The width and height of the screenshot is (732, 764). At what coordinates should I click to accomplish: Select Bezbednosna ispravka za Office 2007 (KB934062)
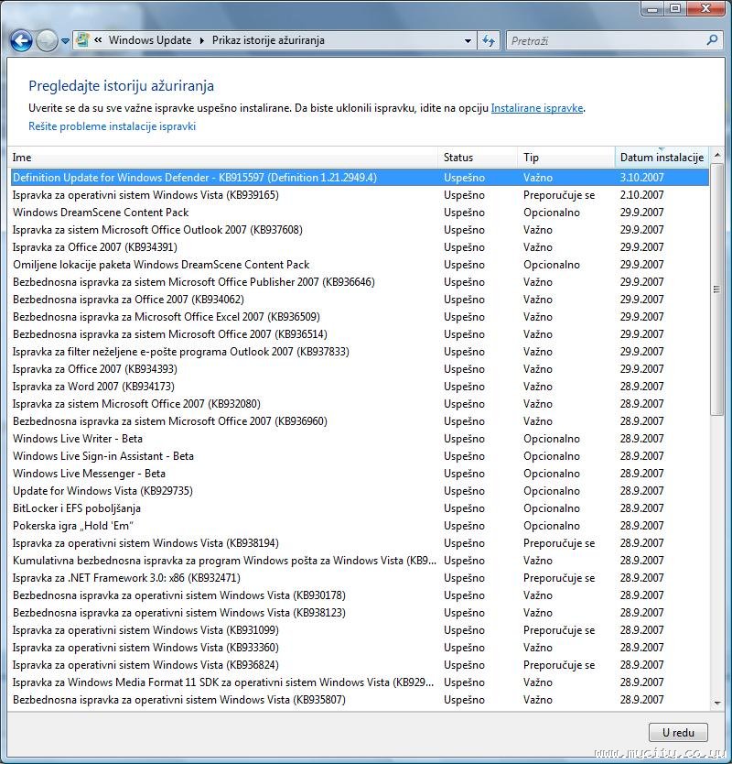click(360, 300)
